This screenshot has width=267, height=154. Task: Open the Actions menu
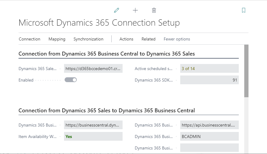(126, 39)
